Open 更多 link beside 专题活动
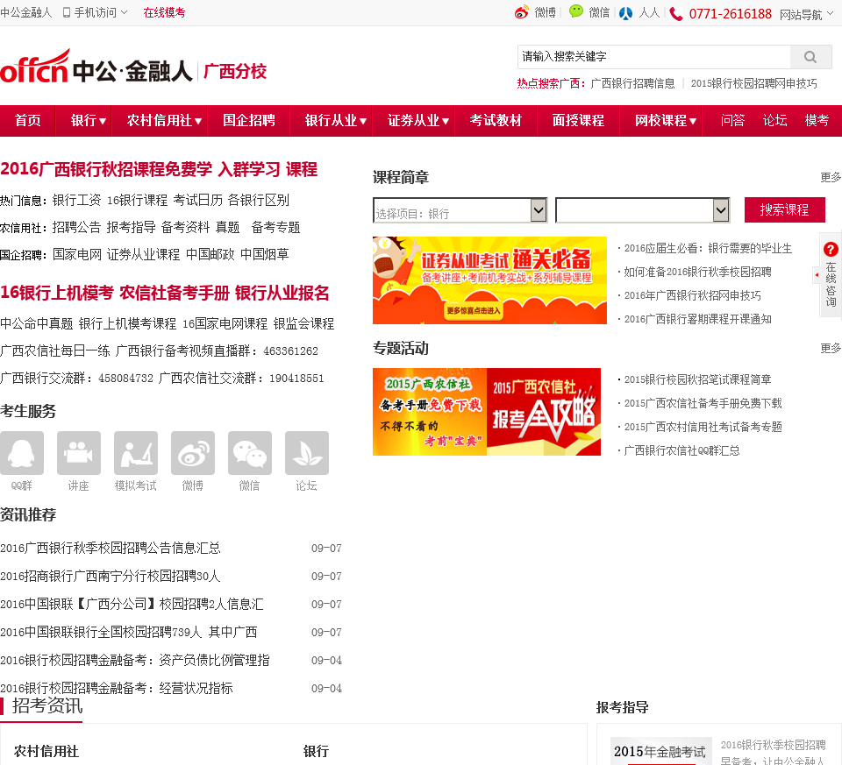 click(831, 349)
